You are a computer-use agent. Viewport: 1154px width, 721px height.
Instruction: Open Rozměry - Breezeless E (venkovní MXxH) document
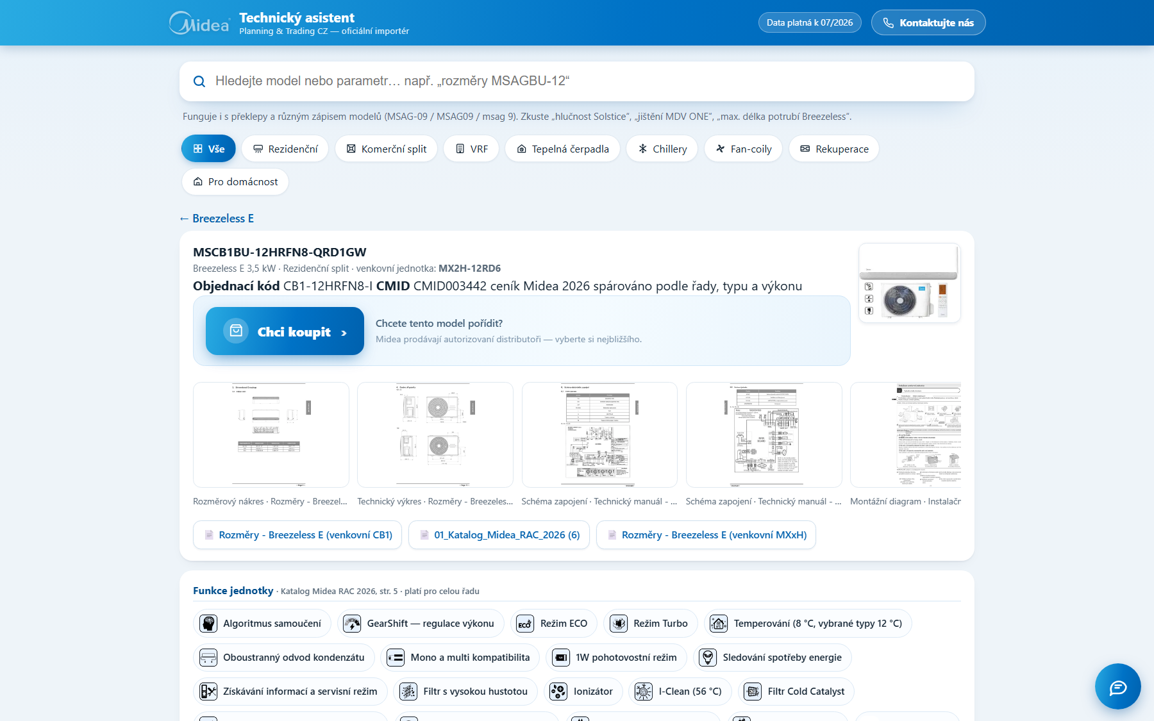[x=706, y=535]
